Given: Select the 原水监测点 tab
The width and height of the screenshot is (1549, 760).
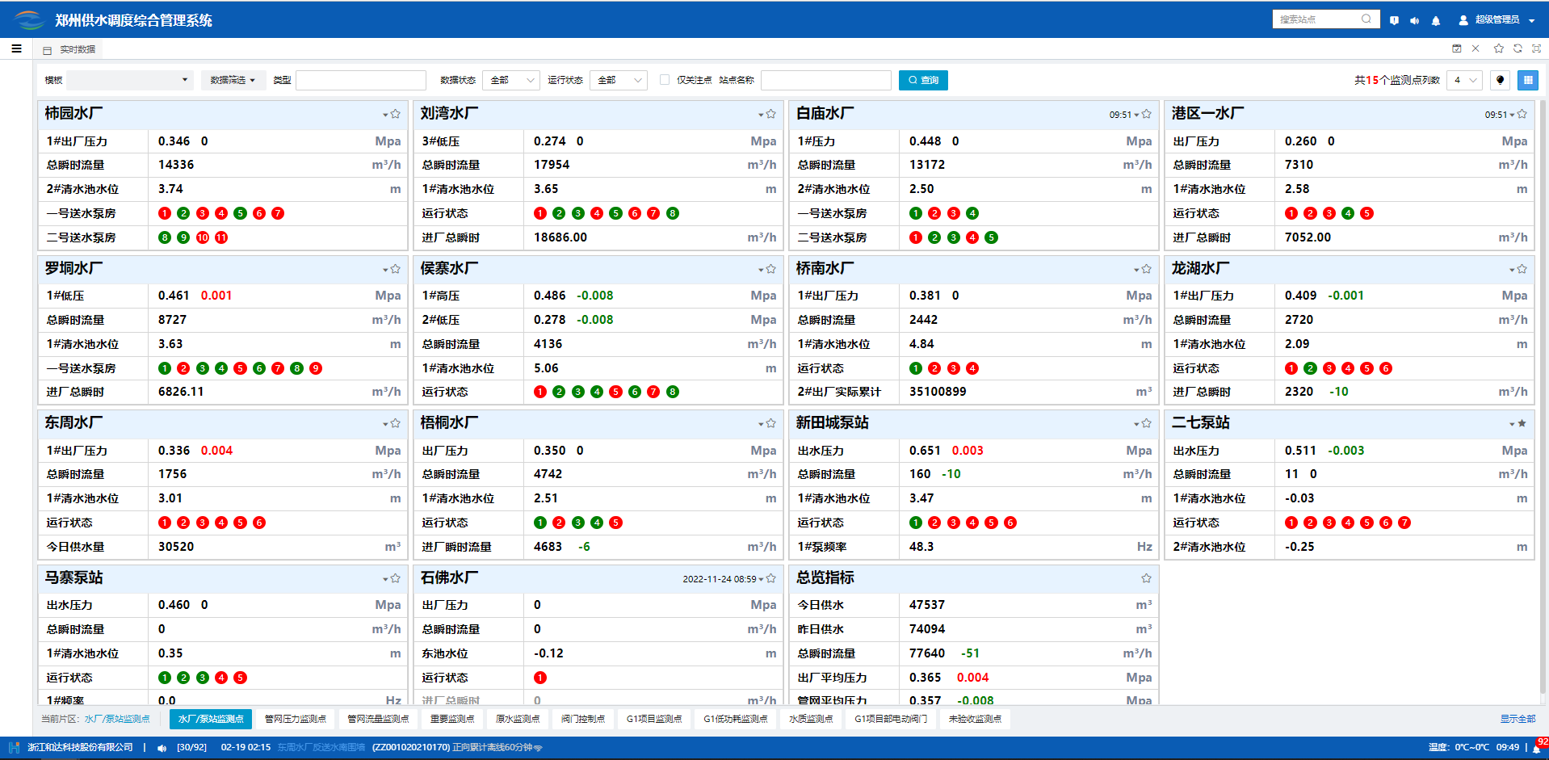Looking at the screenshot, I should [517, 719].
